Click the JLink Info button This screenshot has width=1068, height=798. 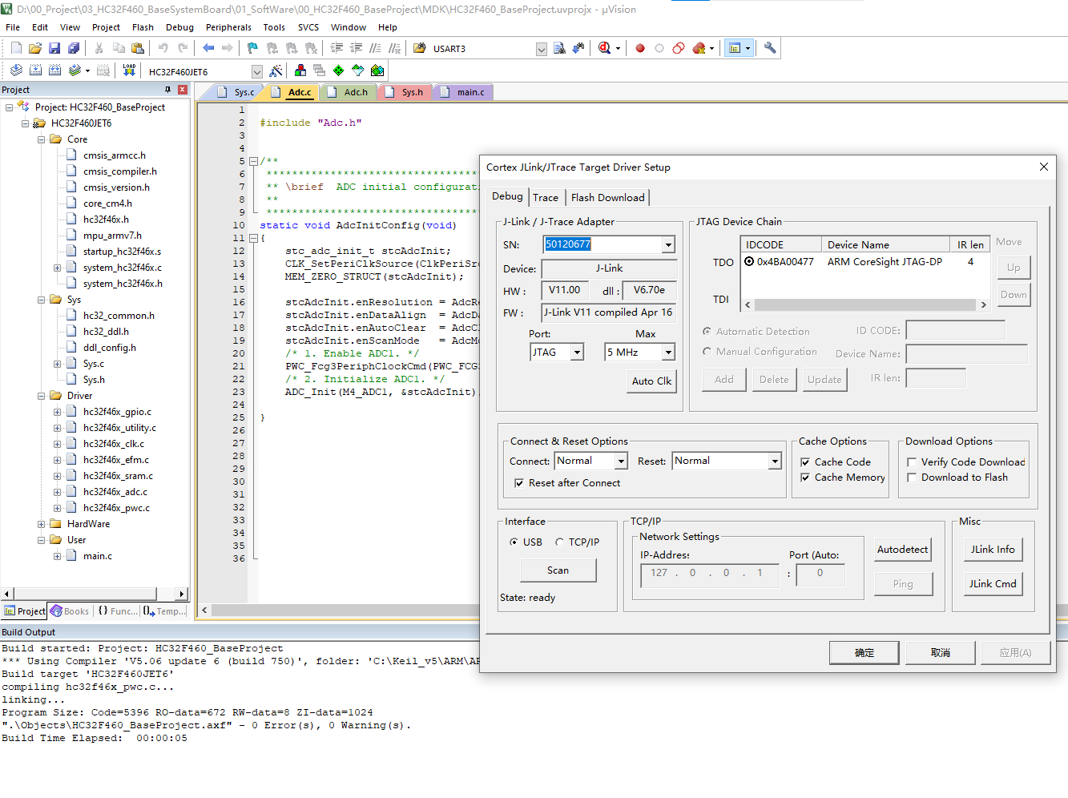992,550
